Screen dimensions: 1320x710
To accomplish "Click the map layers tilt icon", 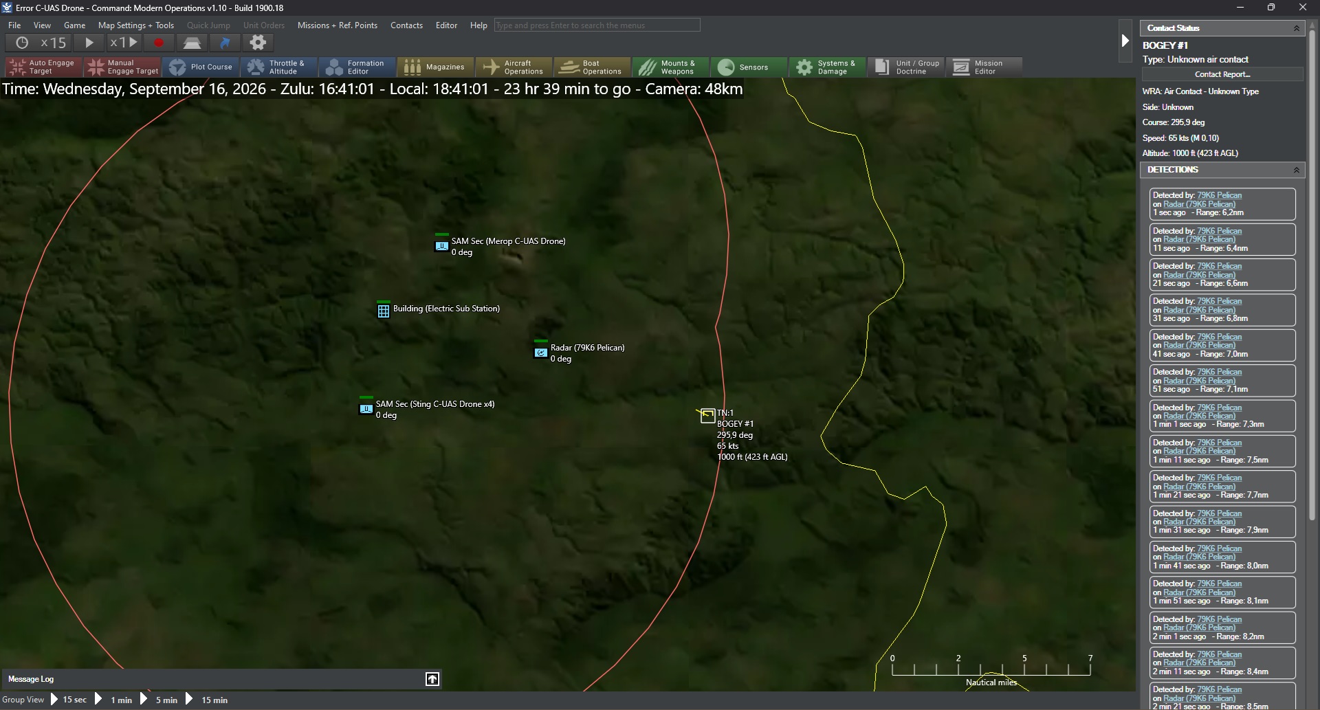I will coord(192,43).
